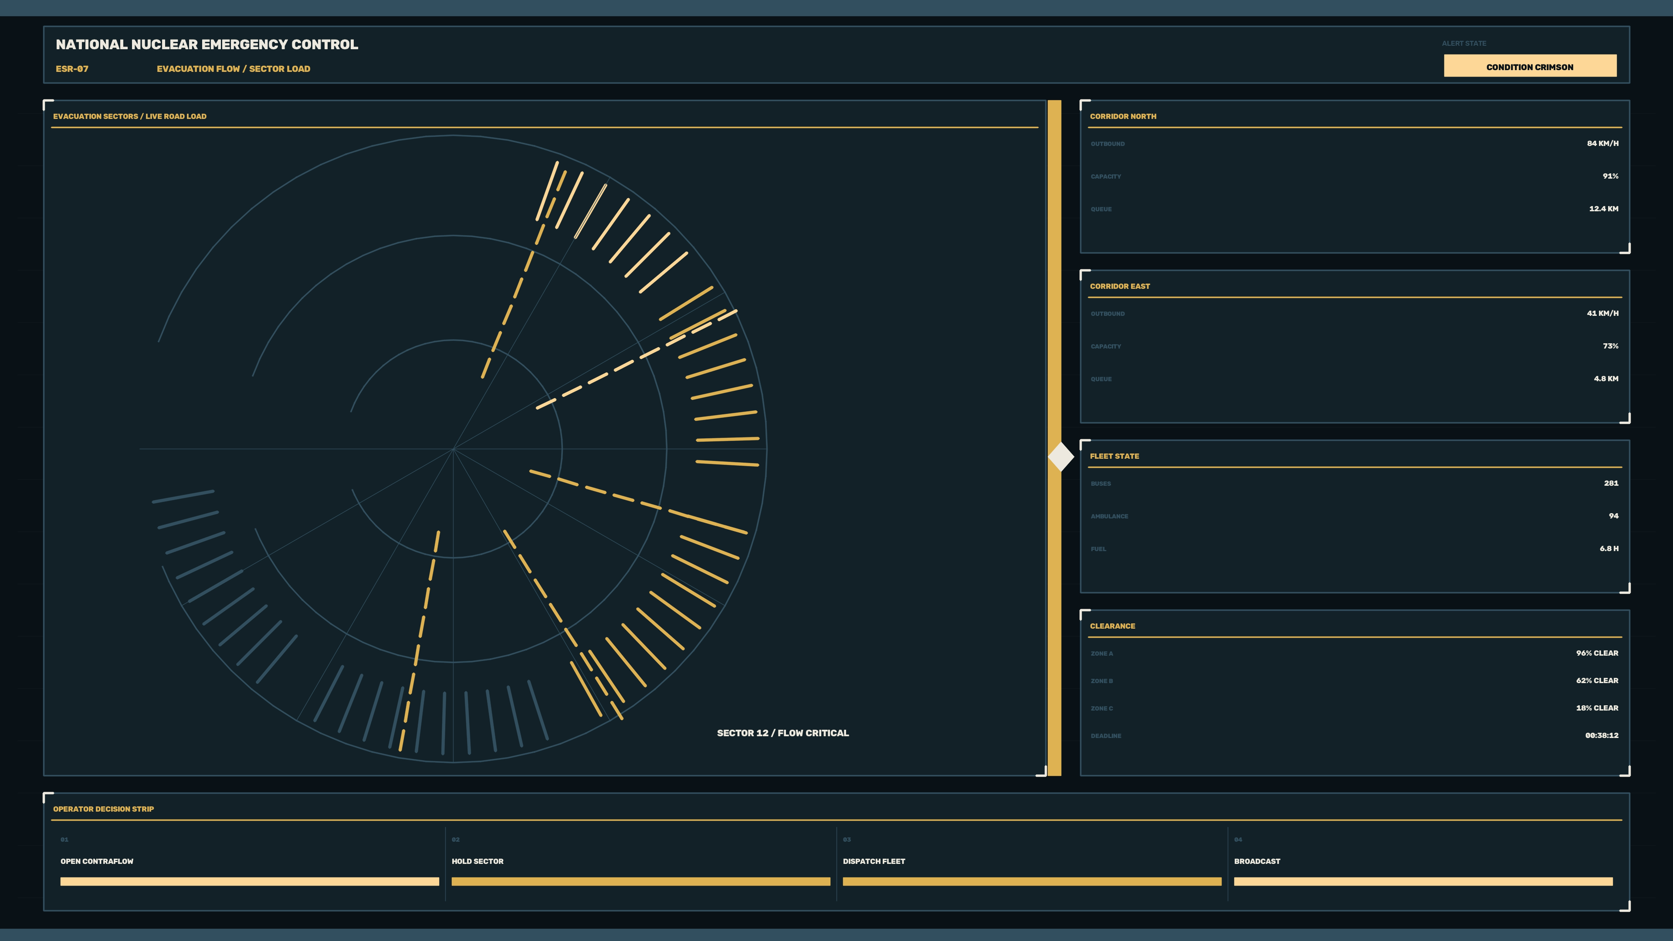
Task: Click the ZONE B row label
Action: pyautogui.click(x=1101, y=681)
